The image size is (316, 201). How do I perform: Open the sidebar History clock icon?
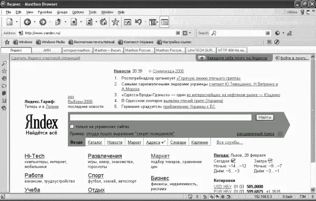pyautogui.click(x=4, y=78)
